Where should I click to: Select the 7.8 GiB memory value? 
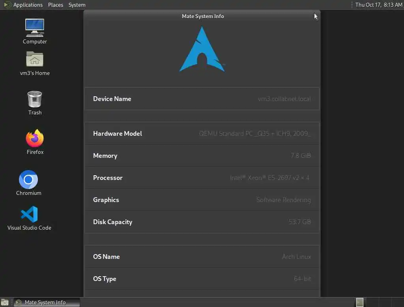pos(301,156)
